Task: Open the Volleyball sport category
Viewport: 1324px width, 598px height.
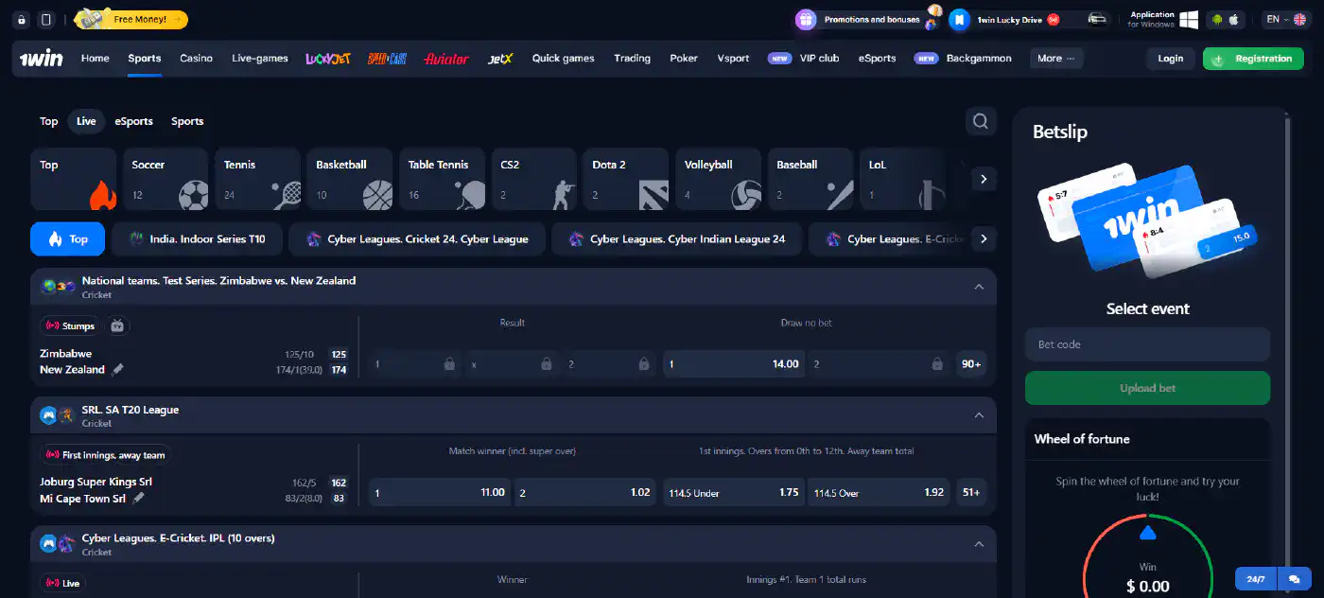Action: [717, 178]
